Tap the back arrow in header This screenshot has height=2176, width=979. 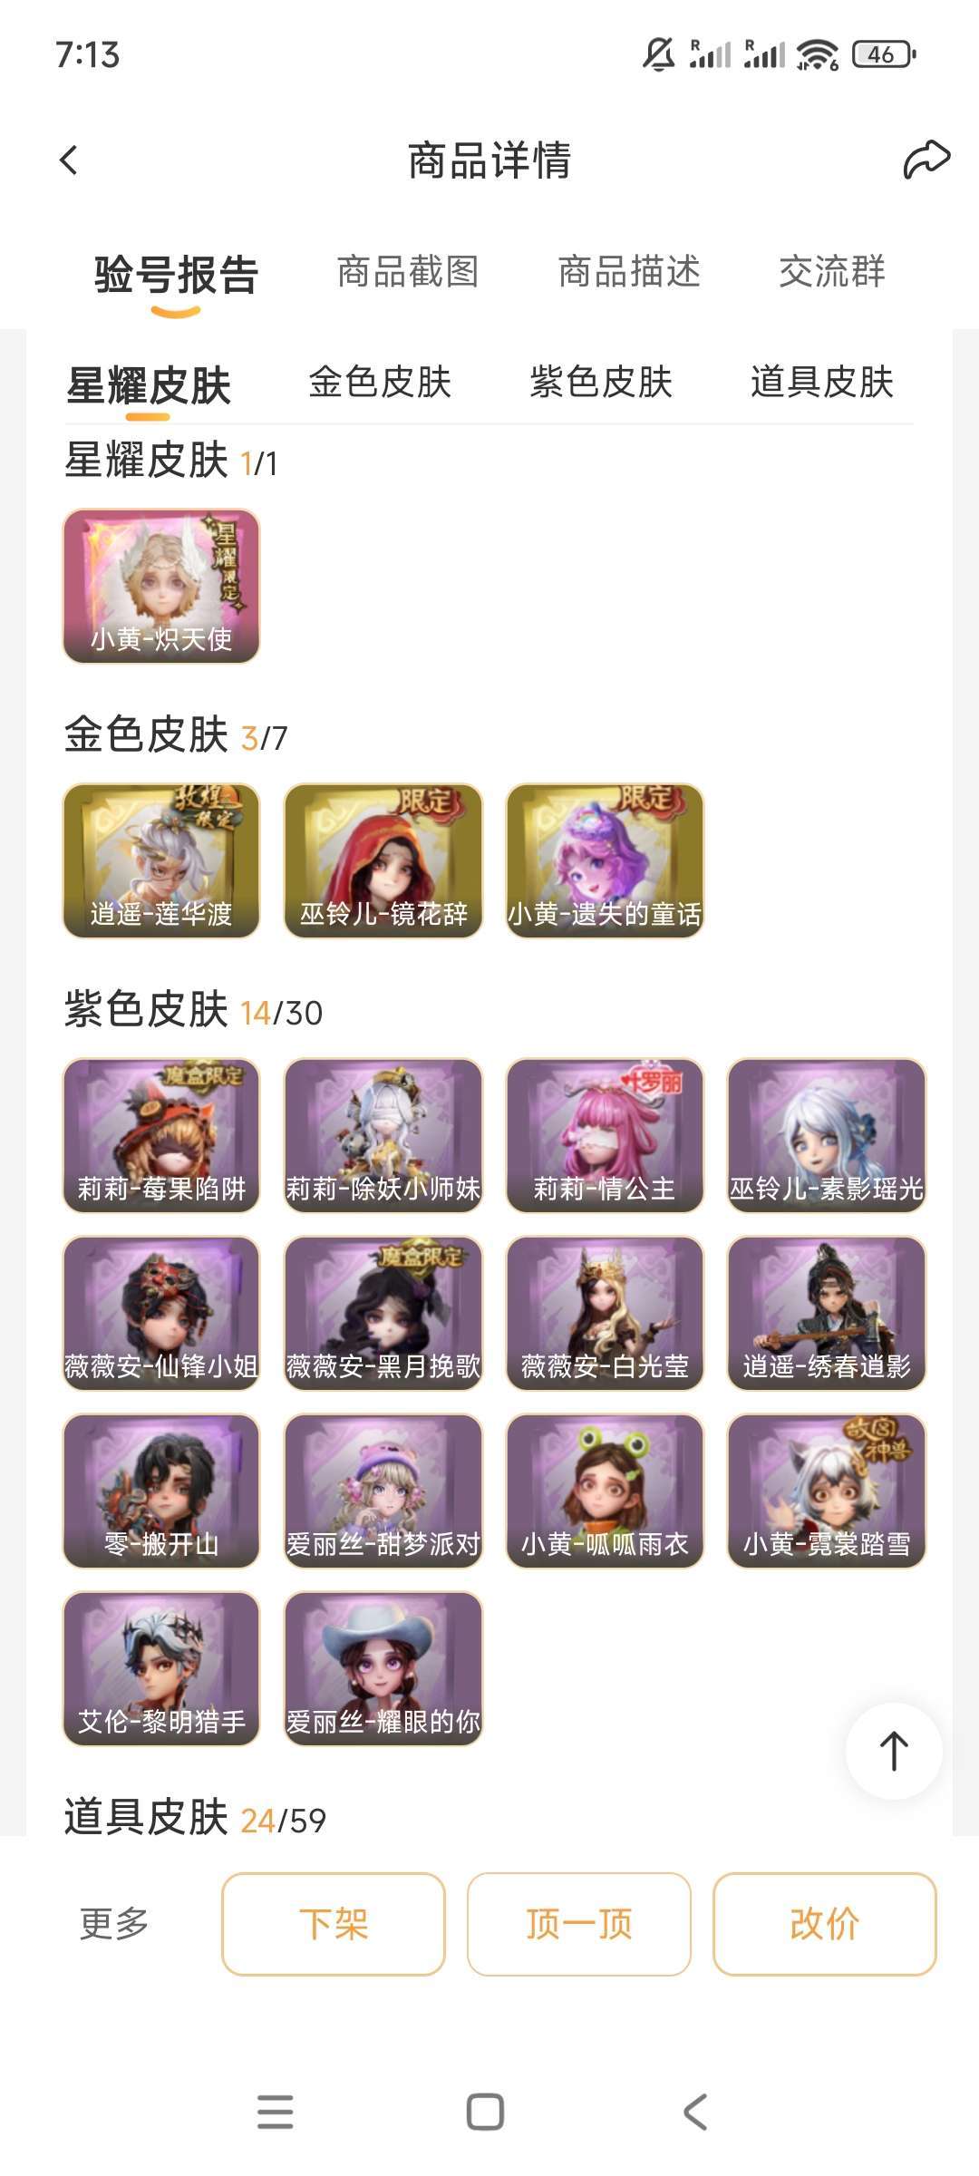(69, 160)
